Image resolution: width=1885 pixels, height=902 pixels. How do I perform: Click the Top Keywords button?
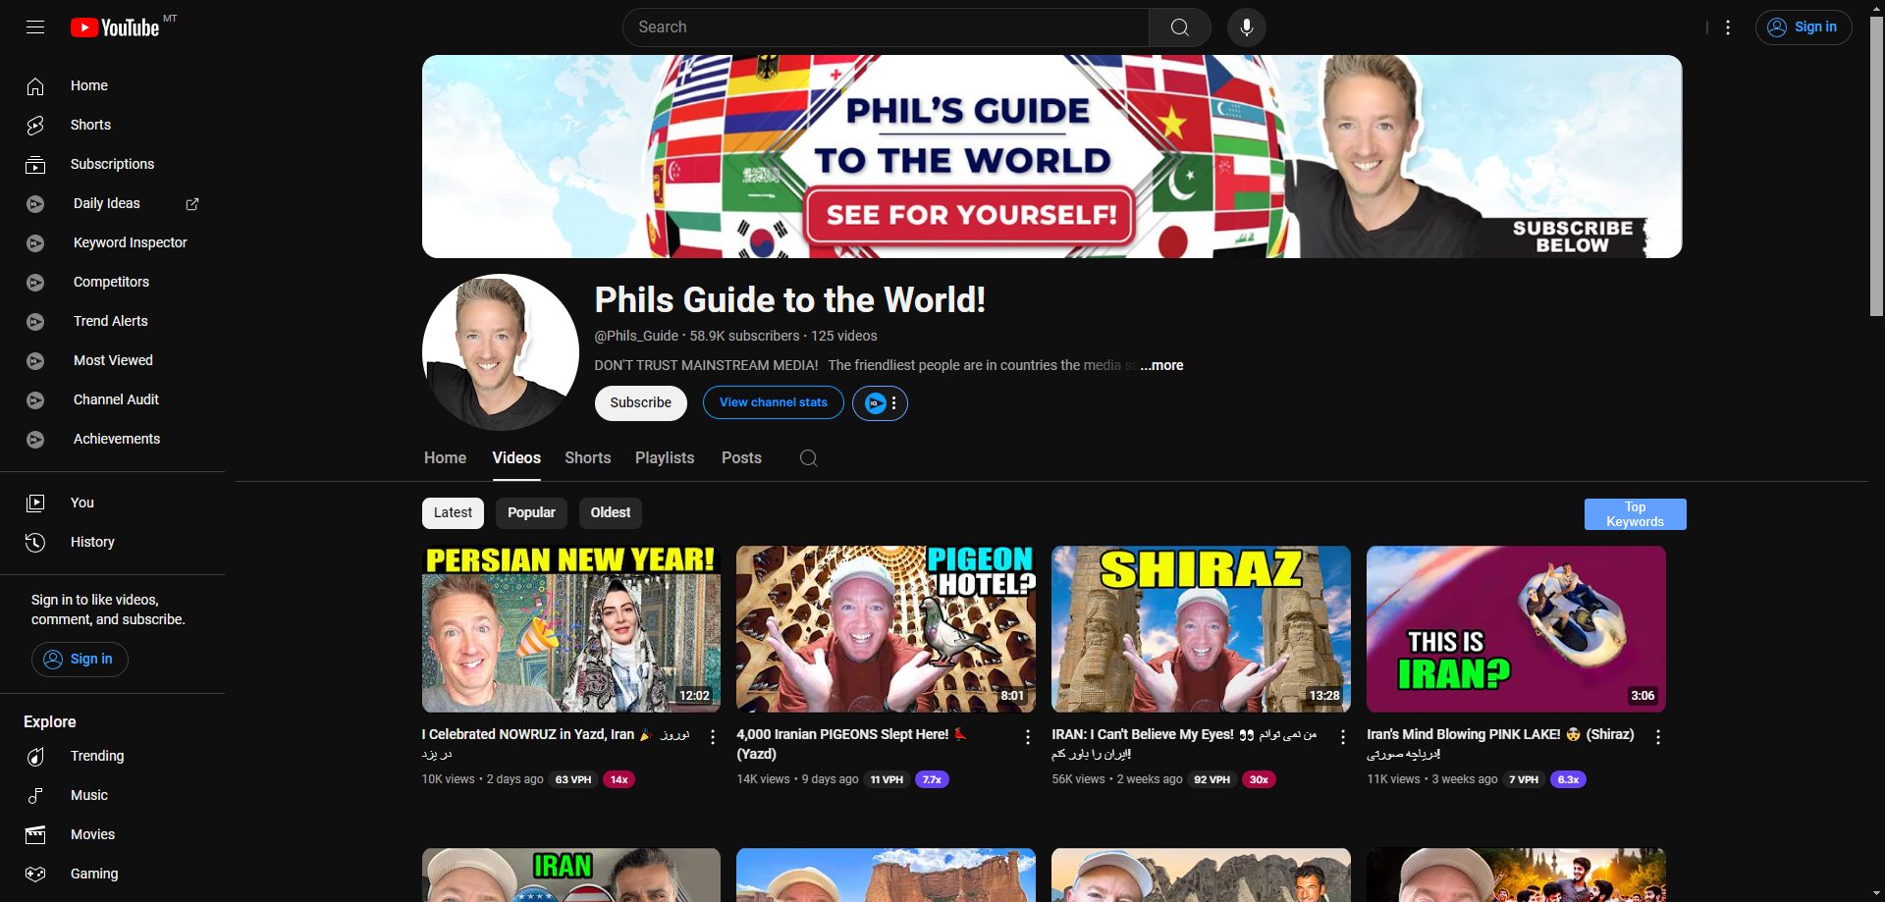[1635, 514]
